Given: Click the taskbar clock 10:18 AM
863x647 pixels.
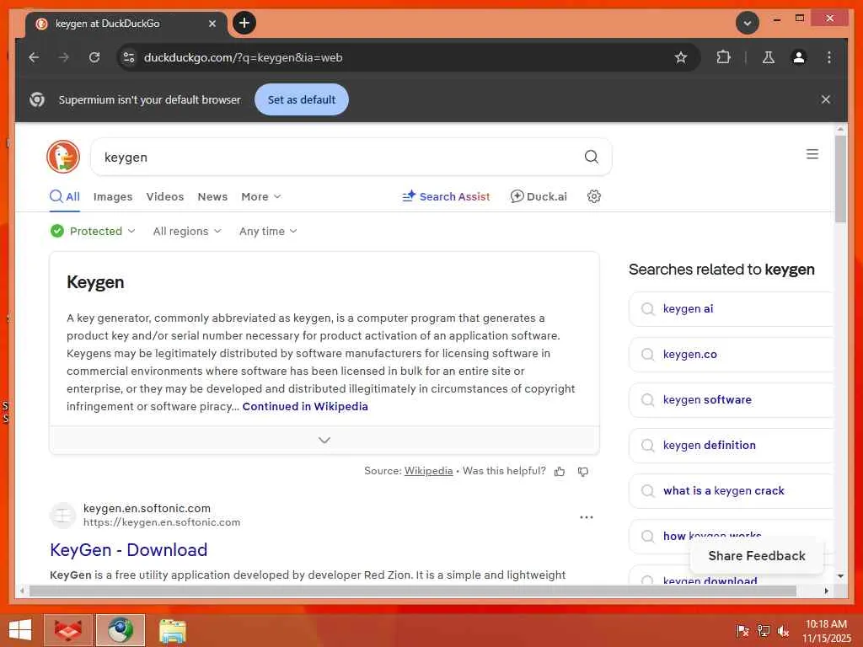Looking at the screenshot, I should pos(826,624).
